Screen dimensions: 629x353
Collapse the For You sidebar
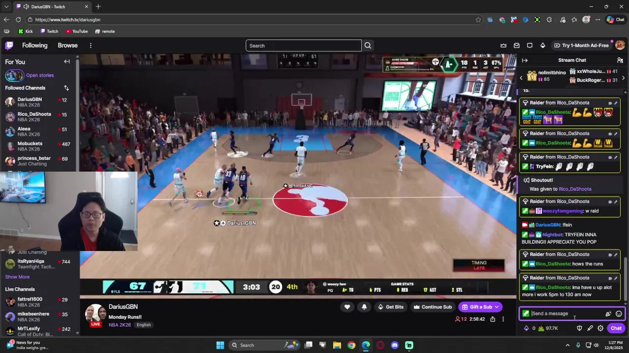pyautogui.click(x=67, y=62)
